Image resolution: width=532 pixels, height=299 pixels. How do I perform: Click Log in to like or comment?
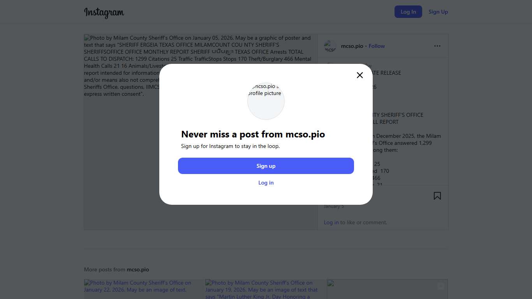pyautogui.click(x=331, y=222)
